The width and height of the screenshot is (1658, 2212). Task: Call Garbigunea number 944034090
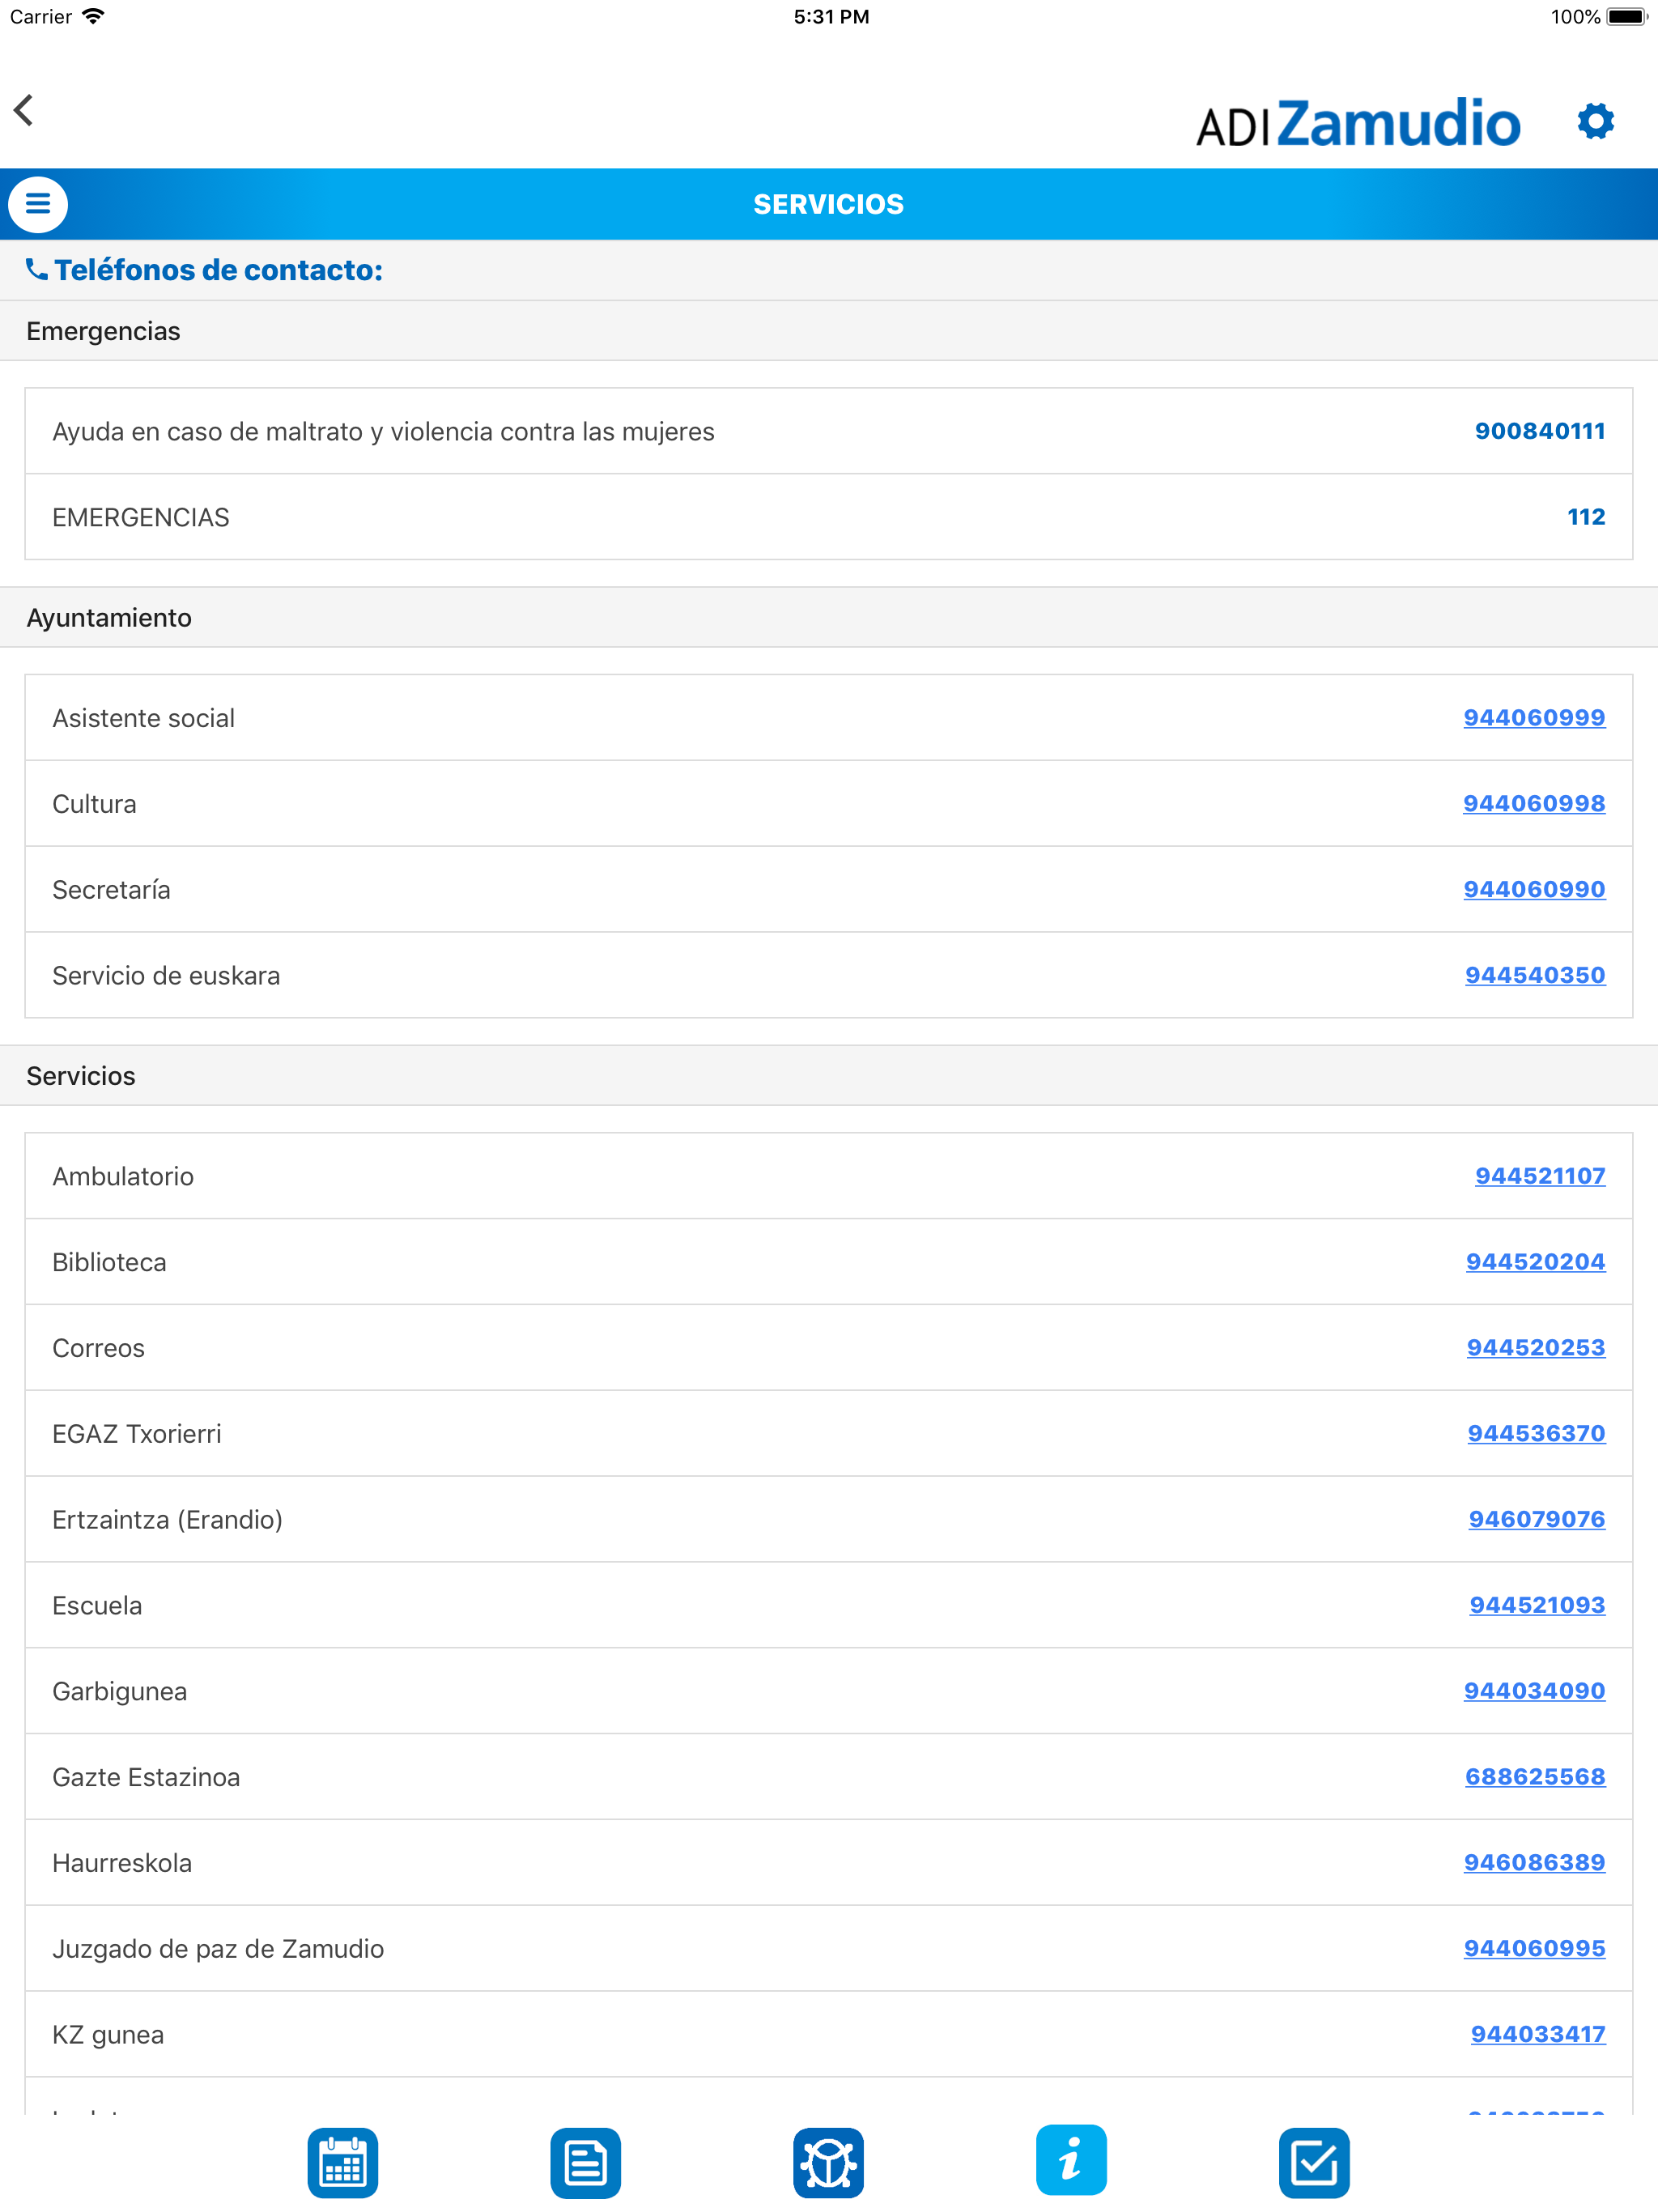point(1534,1692)
